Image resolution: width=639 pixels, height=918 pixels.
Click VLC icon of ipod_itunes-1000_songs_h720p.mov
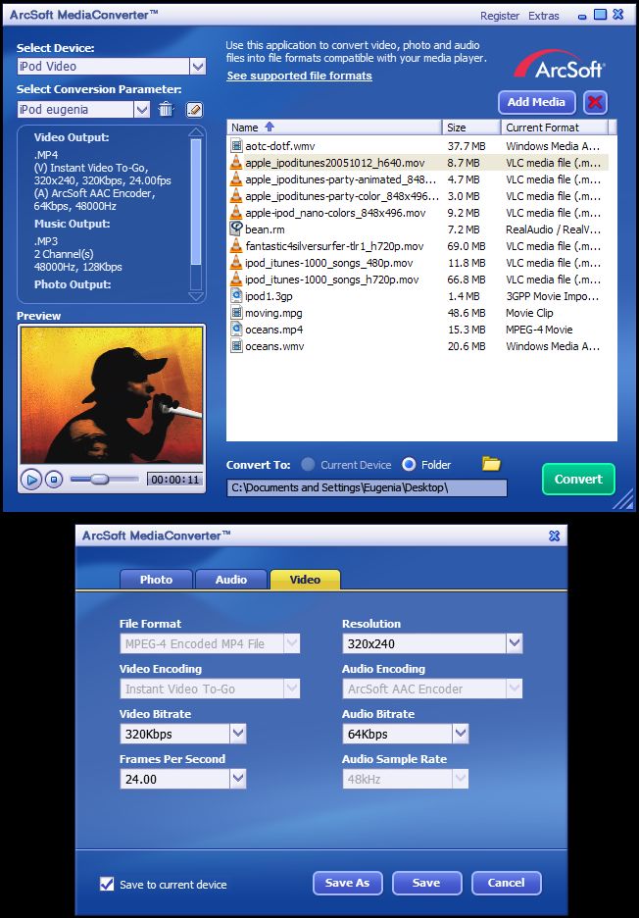click(236, 280)
